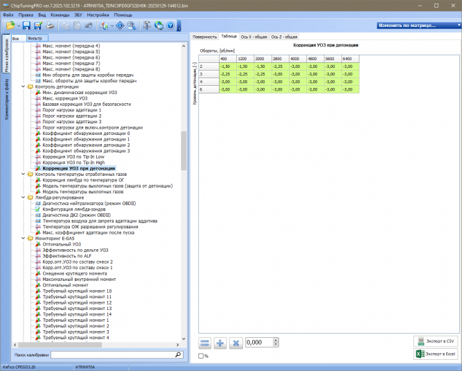The image size is (462, 371).
Task: Open file with the folder icon
Action: [x=10, y=26]
